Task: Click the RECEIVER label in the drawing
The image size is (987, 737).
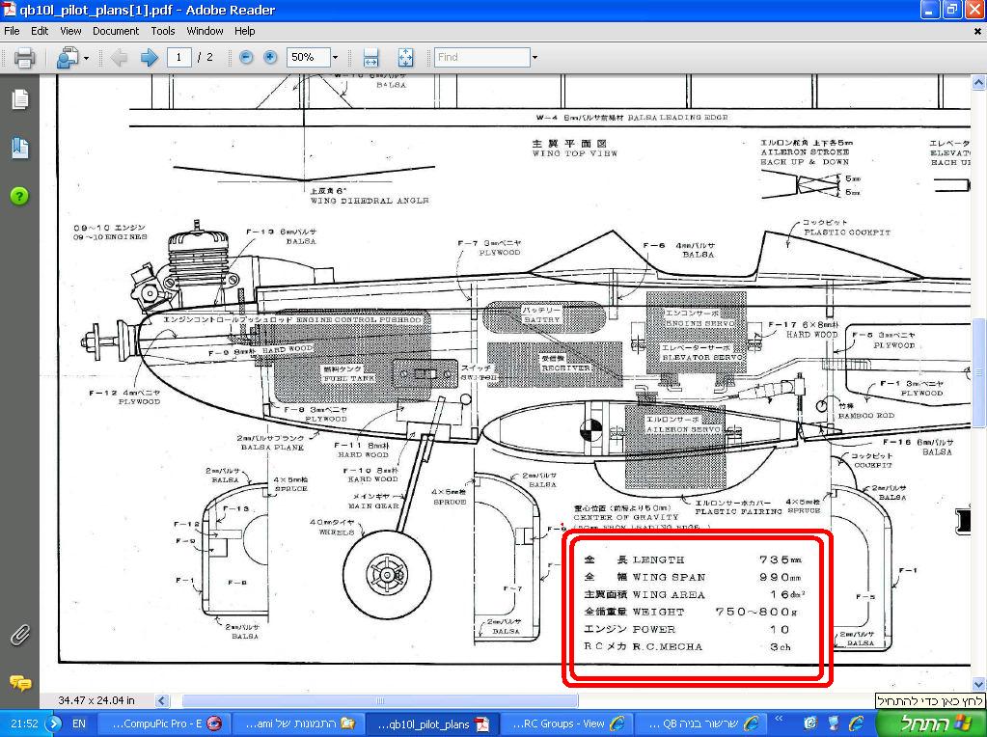Action: (x=566, y=368)
